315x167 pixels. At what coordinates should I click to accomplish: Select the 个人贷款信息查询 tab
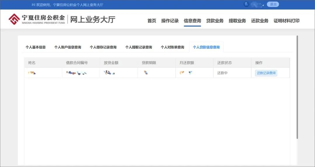[x=206, y=47]
